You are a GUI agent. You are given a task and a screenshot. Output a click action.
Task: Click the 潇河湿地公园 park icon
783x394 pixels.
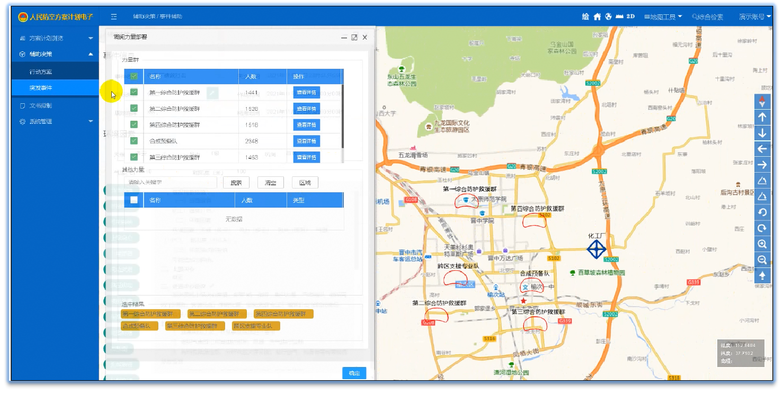click(x=511, y=365)
